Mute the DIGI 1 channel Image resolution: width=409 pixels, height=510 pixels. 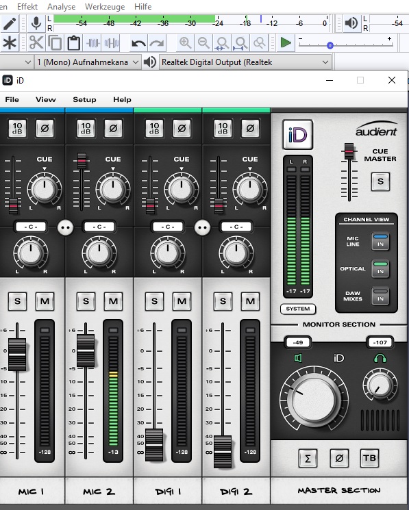pyautogui.click(x=182, y=301)
